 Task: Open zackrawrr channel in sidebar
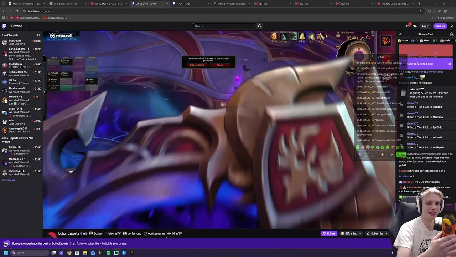coord(21,42)
